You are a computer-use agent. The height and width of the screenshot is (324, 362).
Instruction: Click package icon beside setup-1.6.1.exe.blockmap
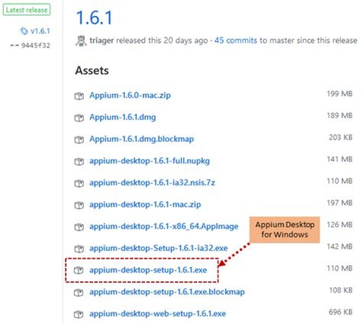point(78,292)
